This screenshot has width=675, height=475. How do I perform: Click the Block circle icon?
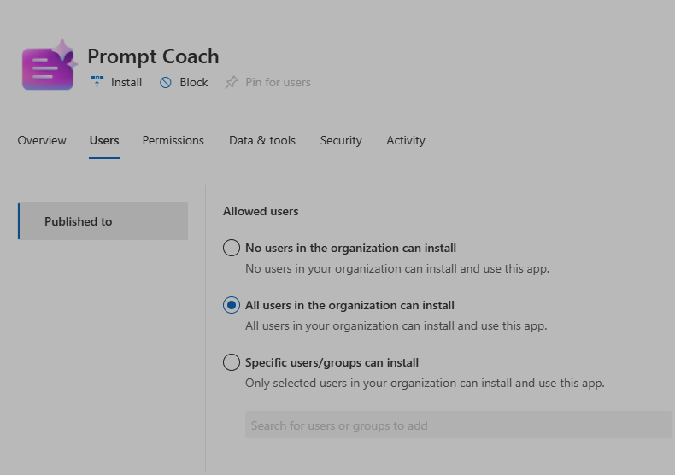pos(166,82)
